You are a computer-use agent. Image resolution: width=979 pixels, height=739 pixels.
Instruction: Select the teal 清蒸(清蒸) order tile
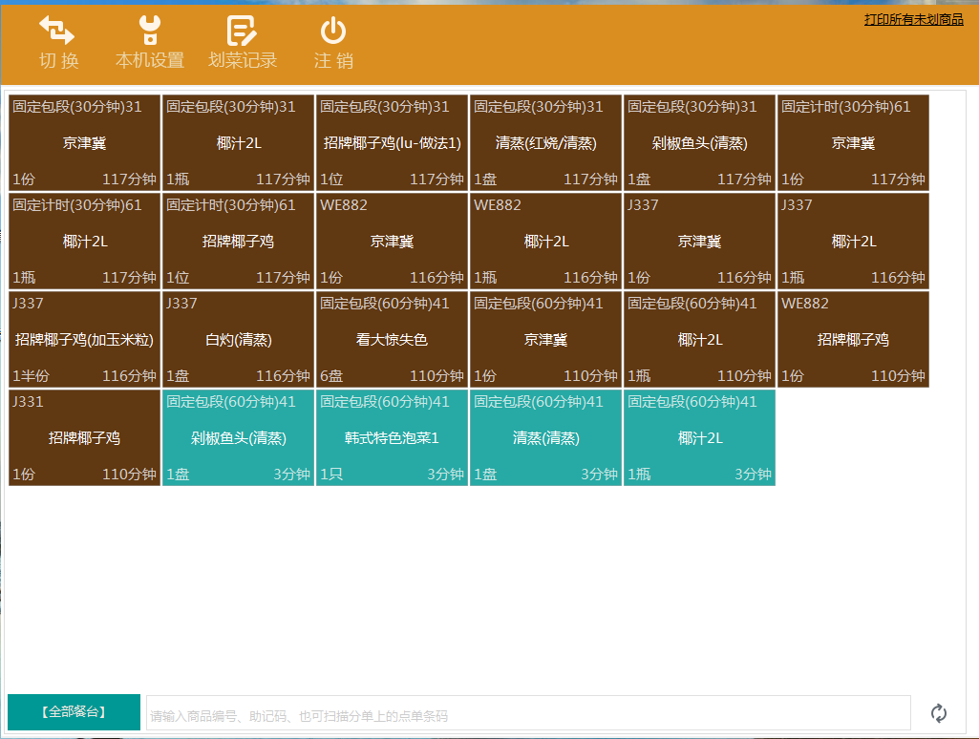click(545, 438)
